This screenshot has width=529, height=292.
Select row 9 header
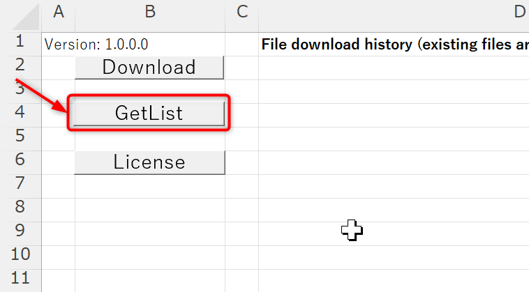20,231
